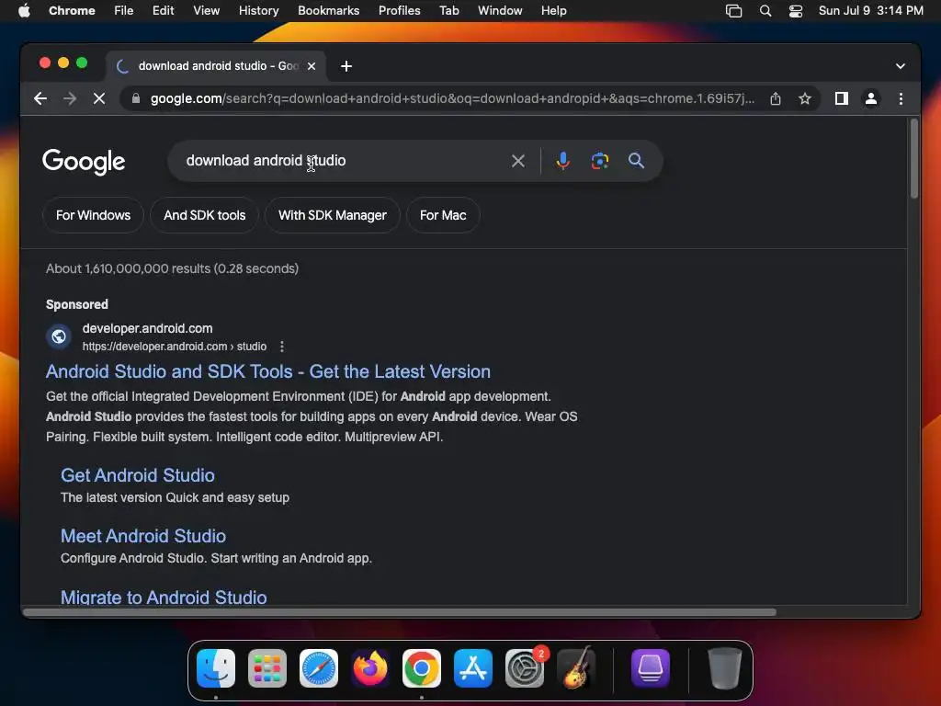Open the Profiles menu

pos(399,10)
